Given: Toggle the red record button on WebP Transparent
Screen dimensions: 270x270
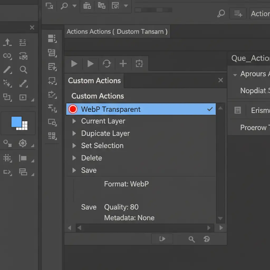Looking at the screenshot, I should [x=73, y=109].
